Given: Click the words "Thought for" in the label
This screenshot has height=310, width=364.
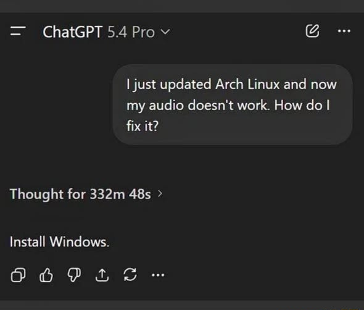Looking at the screenshot, I should (x=48, y=195).
